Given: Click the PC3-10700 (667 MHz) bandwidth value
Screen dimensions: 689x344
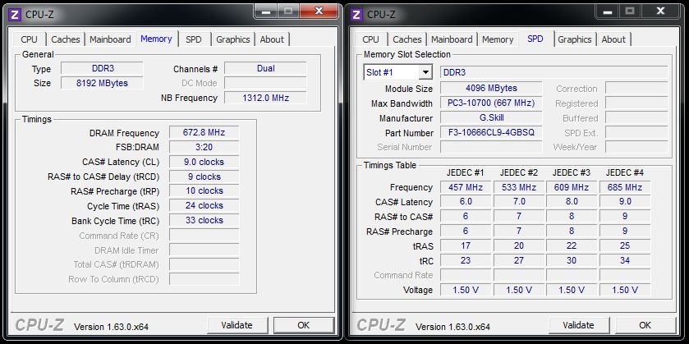Looking at the screenshot, I should (491, 103).
